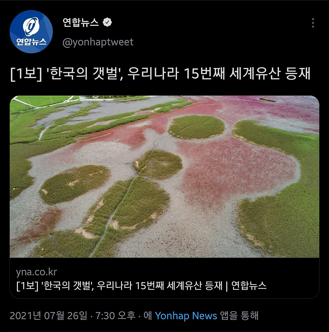The height and width of the screenshot is (332, 329).
Task: Open the aerial tidal flat photo
Action: click(164, 177)
